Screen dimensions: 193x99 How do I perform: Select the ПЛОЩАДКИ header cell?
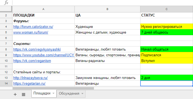click(x=44, y=15)
